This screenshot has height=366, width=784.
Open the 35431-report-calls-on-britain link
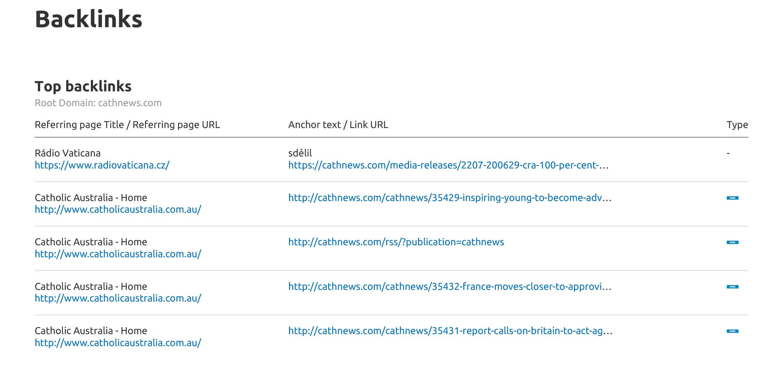coord(450,331)
